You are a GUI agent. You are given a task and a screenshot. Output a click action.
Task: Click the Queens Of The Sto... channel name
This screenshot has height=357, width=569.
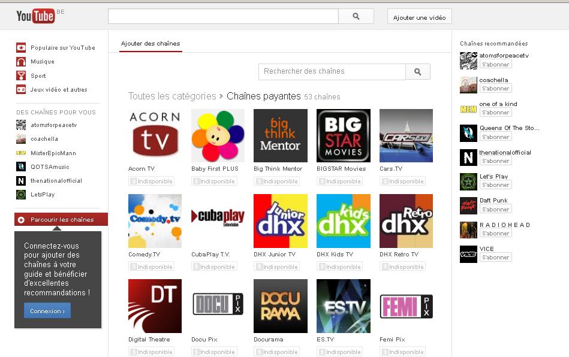point(510,128)
